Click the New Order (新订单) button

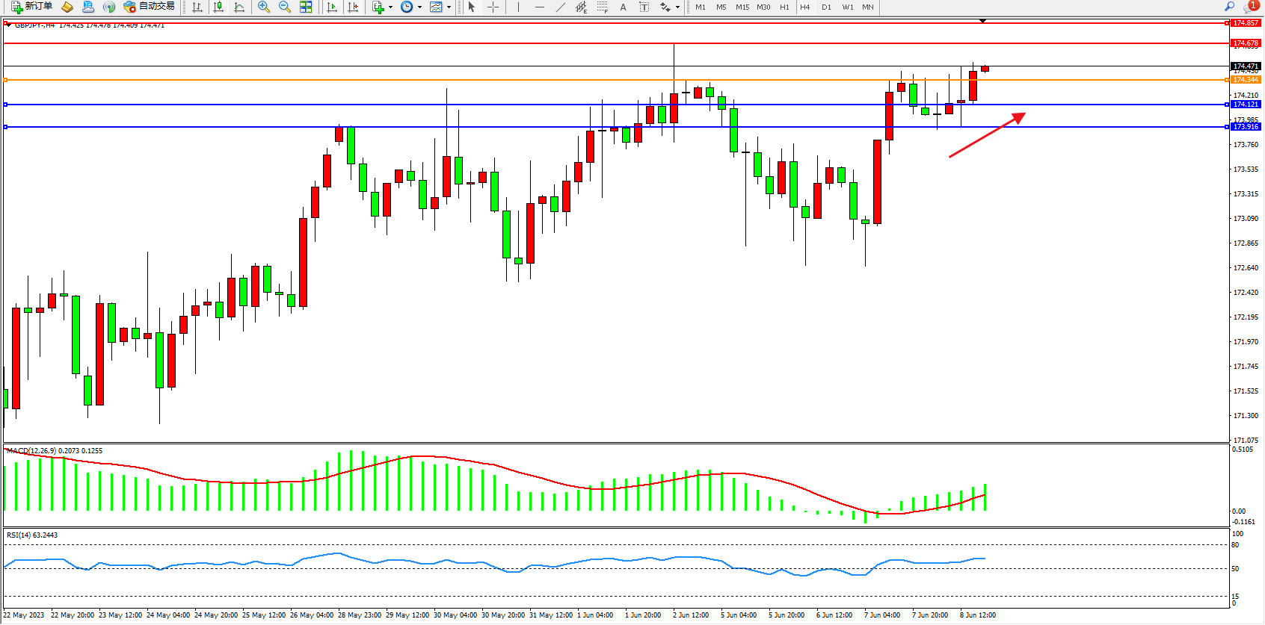(x=31, y=7)
